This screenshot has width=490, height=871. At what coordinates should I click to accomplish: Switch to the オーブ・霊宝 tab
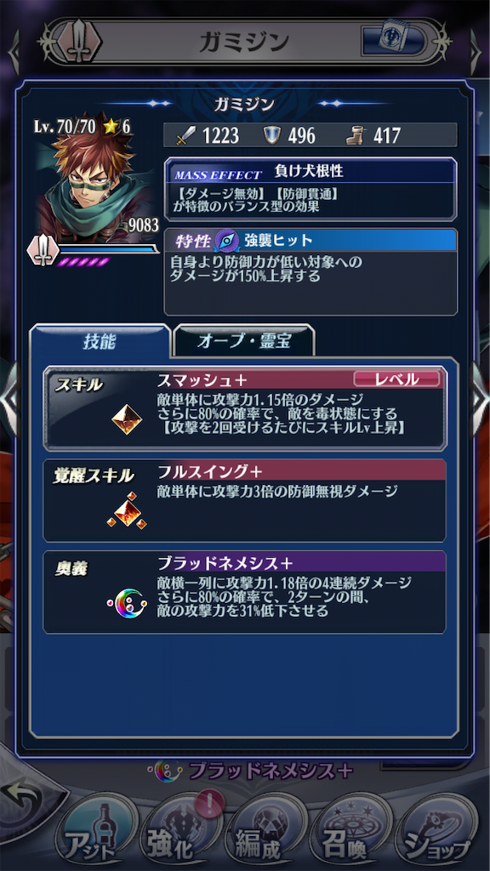[244, 342]
